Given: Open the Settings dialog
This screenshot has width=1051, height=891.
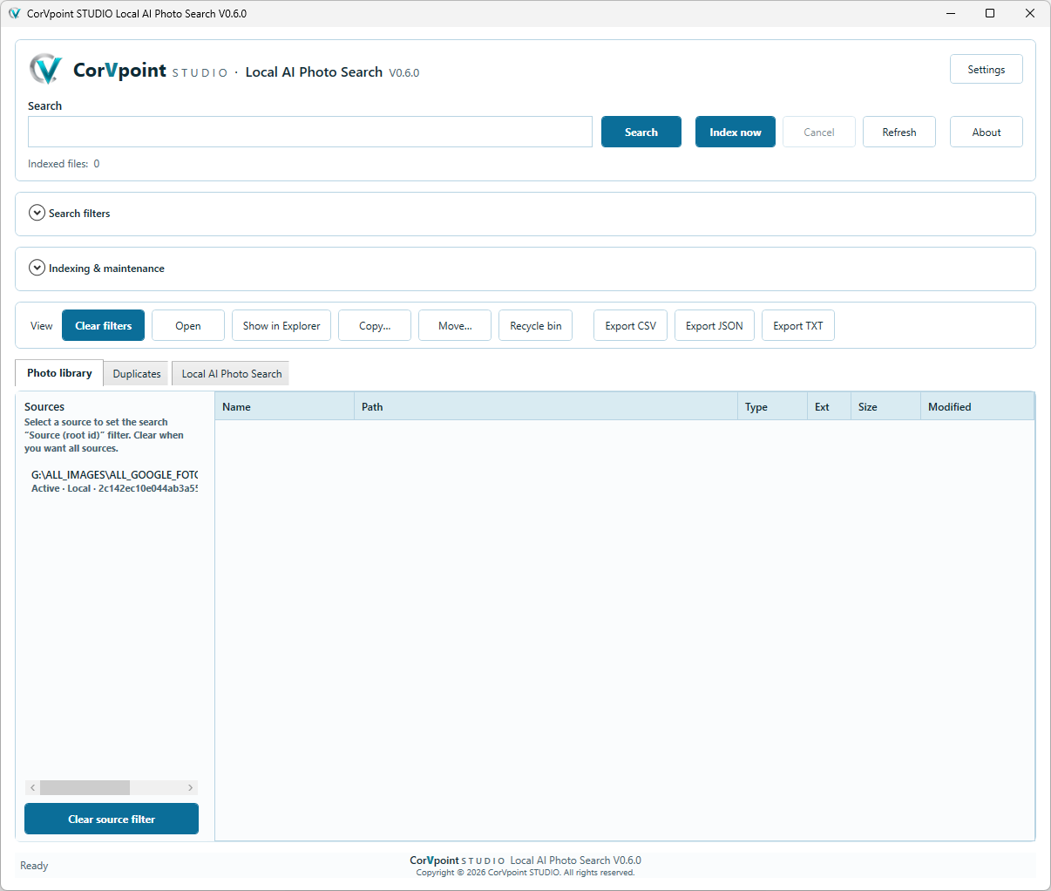Looking at the screenshot, I should [x=986, y=69].
